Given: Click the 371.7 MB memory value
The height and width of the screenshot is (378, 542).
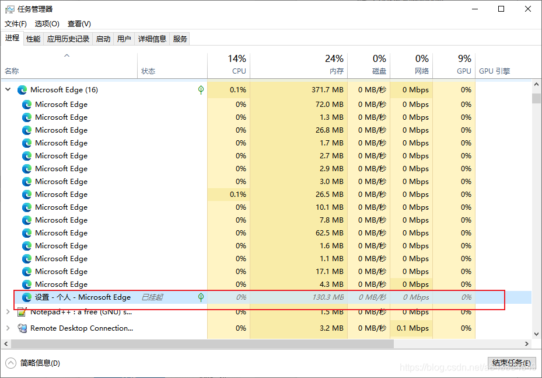Looking at the screenshot, I should point(327,90).
